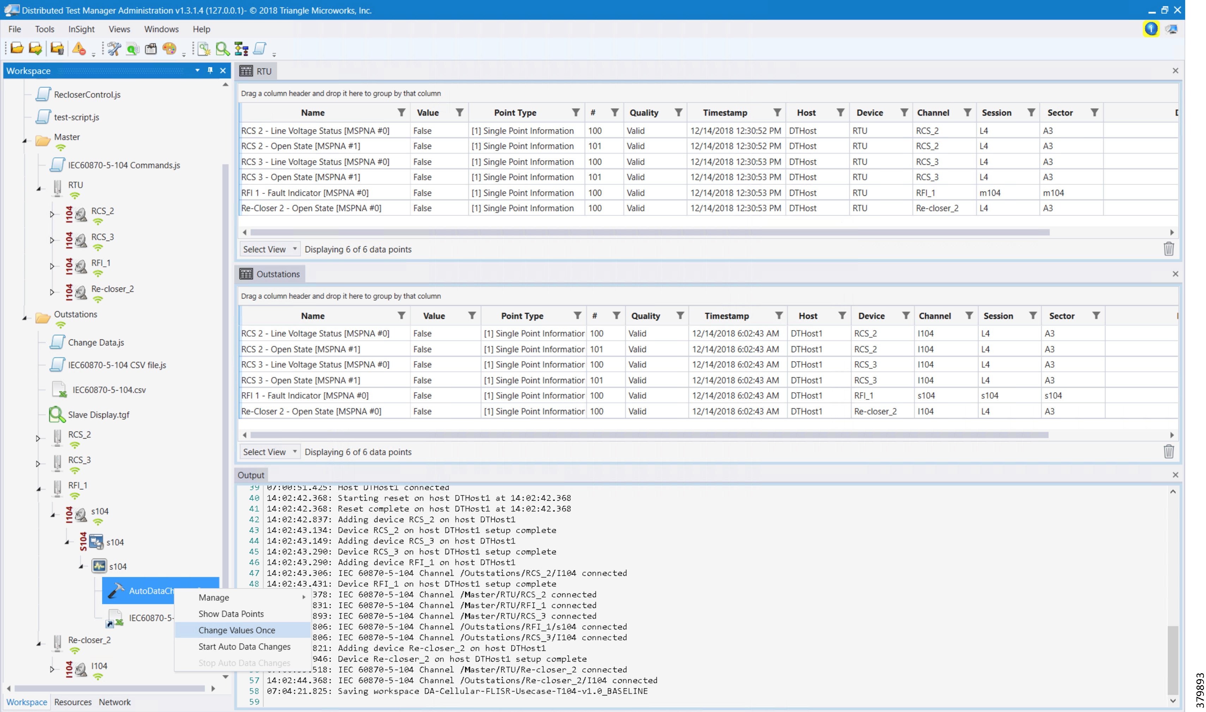Viewport: 1206px width, 712px height.
Task: Select the RTU data panel tab
Action: (256, 71)
